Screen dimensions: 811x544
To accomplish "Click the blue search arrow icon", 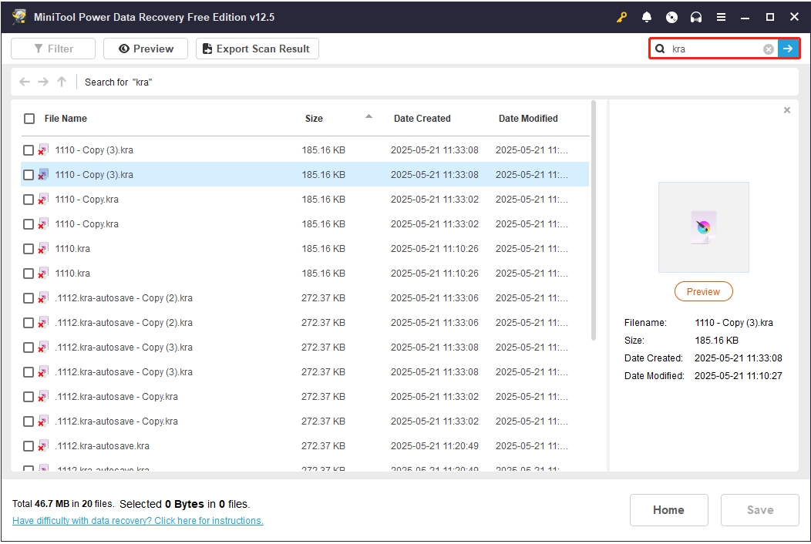I will click(788, 49).
